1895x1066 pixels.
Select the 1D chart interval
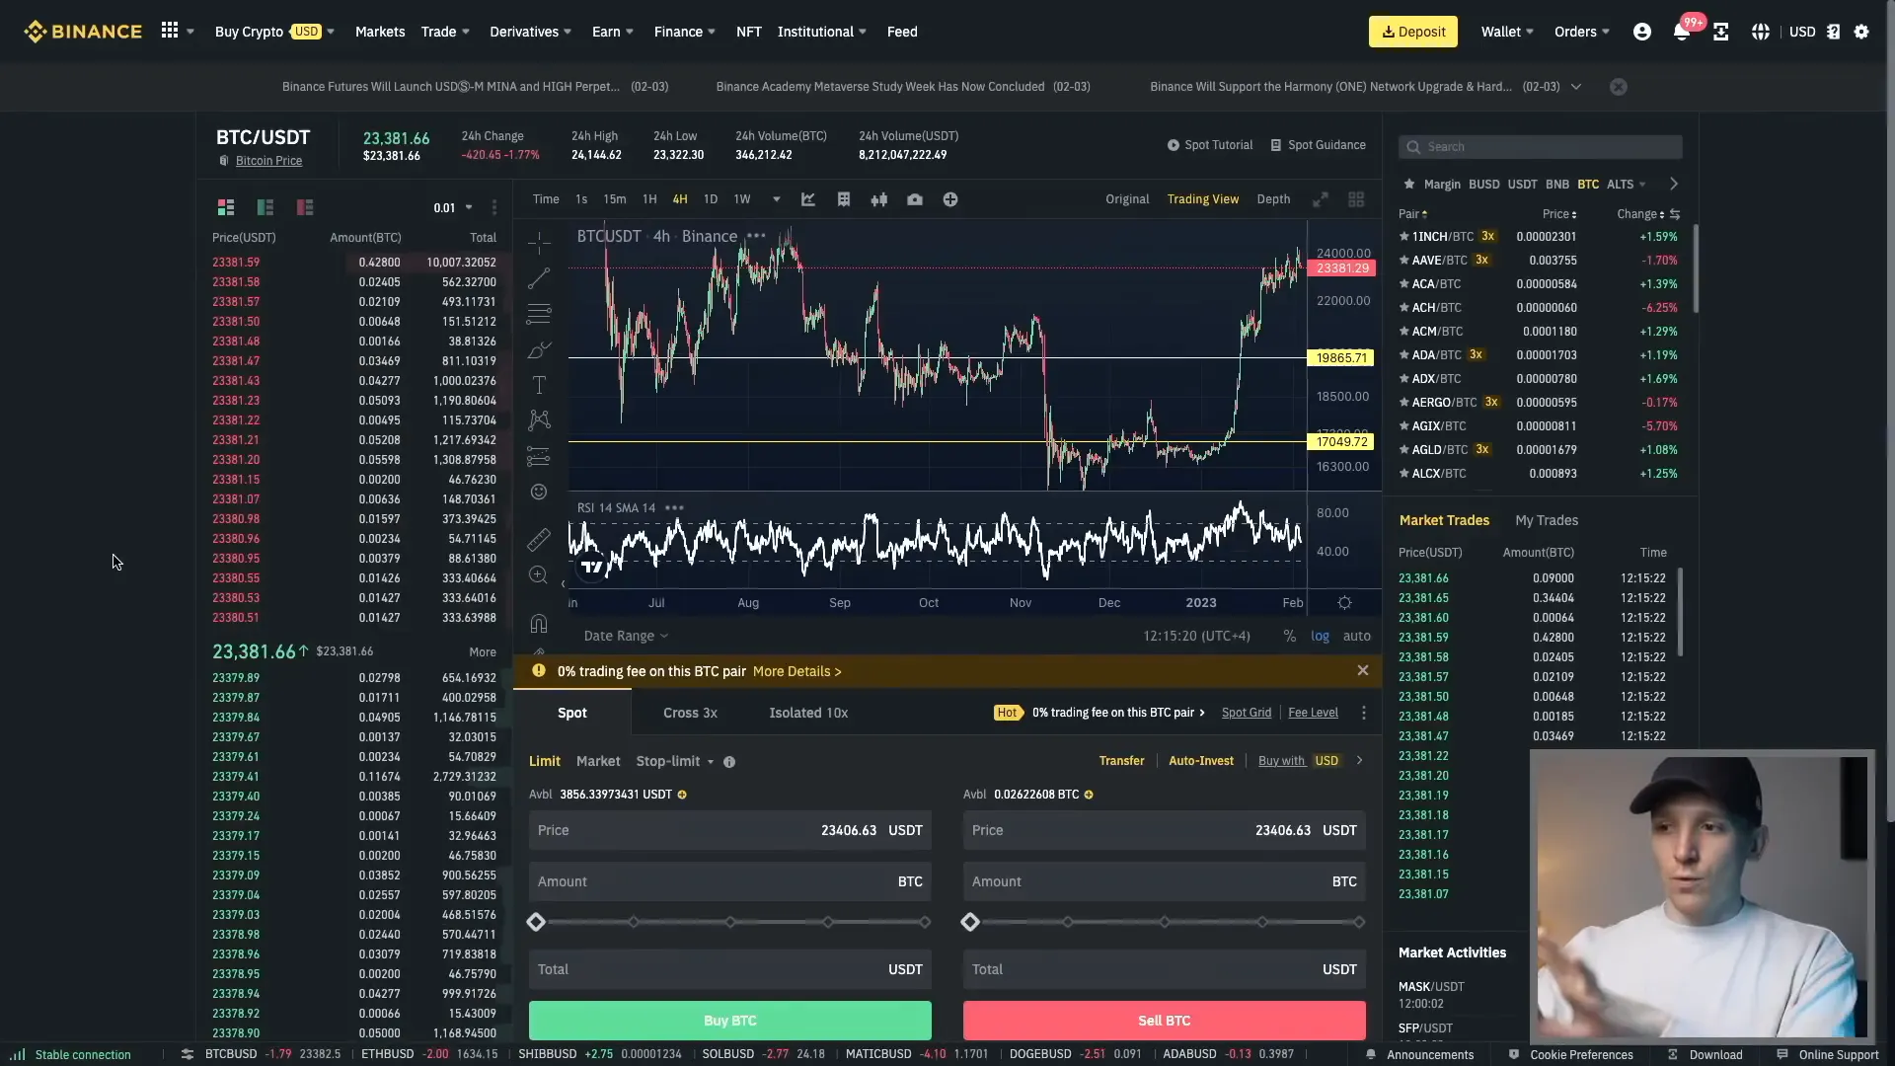711,199
